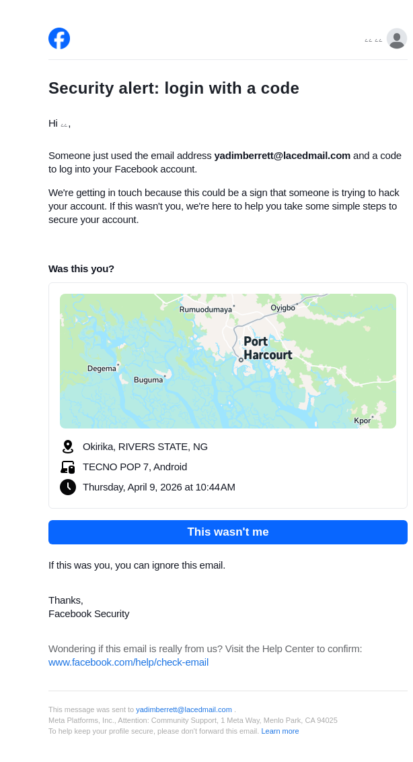Click the Rumuodumaya label on the map
The height and width of the screenshot is (762, 413).
[205, 309]
